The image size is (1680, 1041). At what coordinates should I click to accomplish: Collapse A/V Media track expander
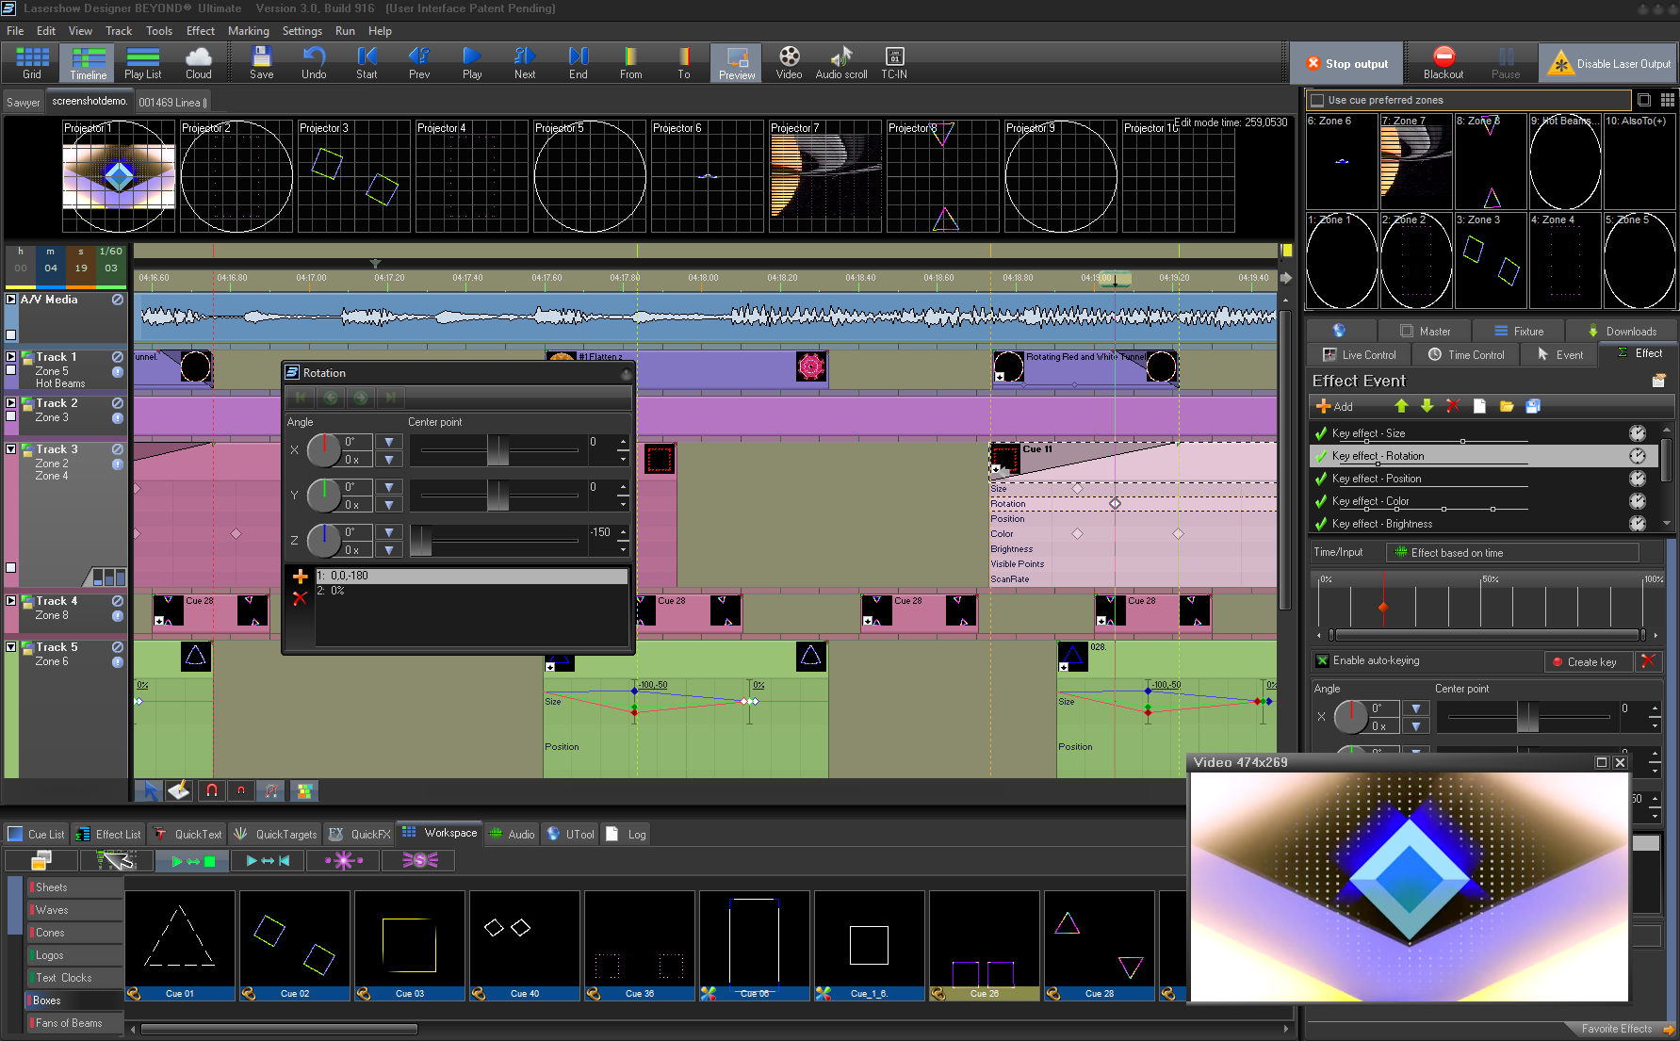(11, 300)
